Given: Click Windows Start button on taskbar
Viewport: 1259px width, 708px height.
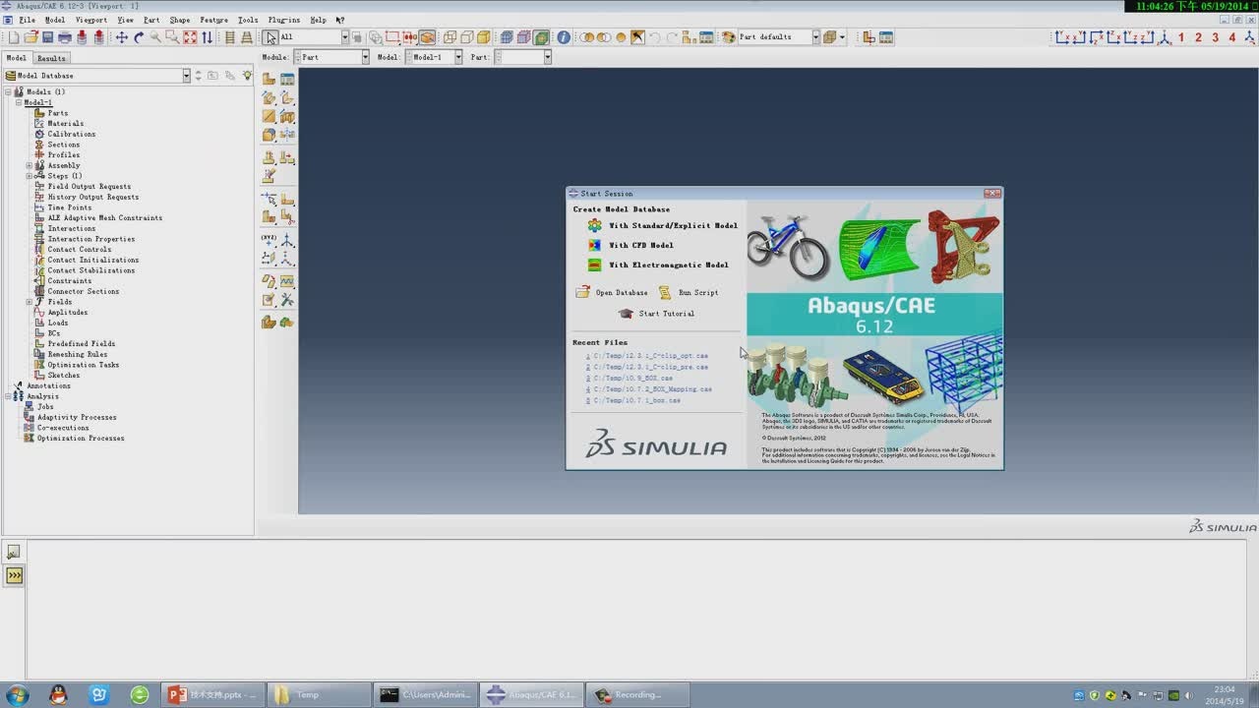Looking at the screenshot, I should coord(18,695).
